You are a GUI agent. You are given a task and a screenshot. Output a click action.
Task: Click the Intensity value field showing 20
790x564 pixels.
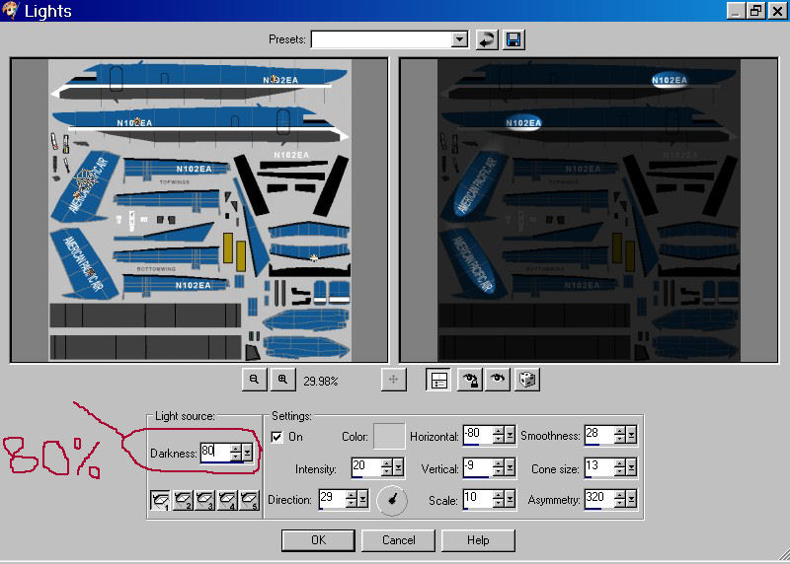(366, 467)
